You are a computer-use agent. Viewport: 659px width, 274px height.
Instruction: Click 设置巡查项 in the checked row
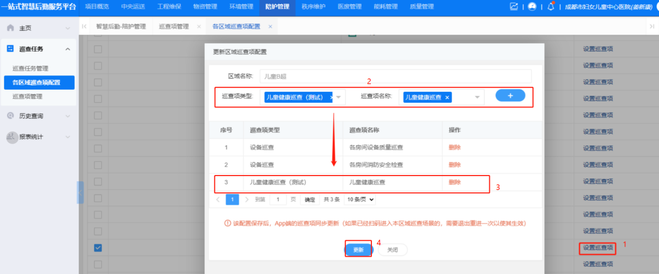(598, 247)
